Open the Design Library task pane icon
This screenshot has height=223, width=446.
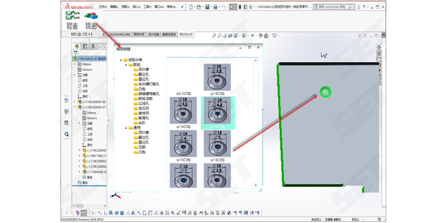point(379,53)
